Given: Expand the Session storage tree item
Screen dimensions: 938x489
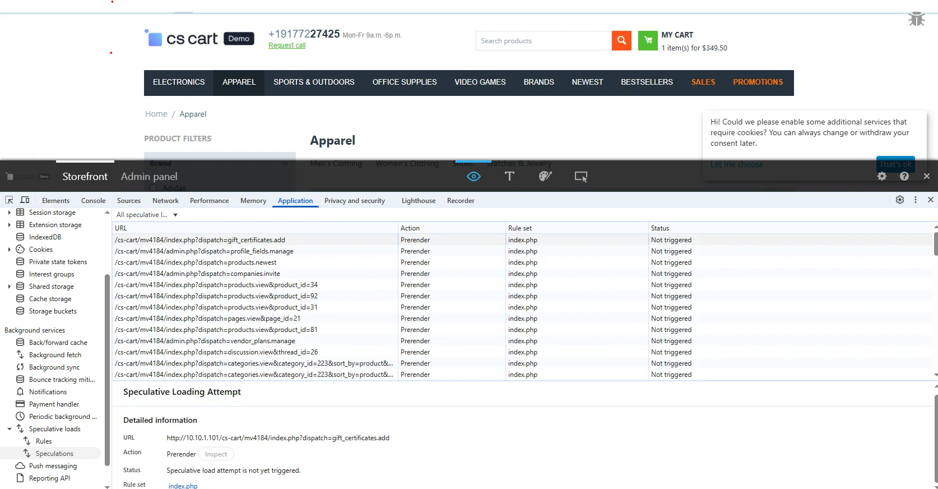Looking at the screenshot, I should click(9, 213).
